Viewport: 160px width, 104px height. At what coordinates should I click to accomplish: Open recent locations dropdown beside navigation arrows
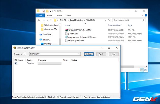click(47, 20)
